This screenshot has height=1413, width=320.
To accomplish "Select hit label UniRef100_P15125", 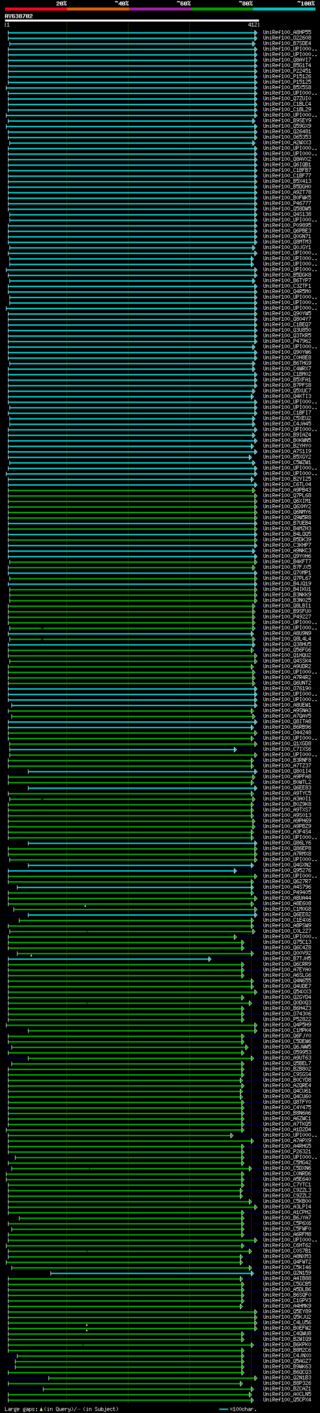I will (287, 82).
